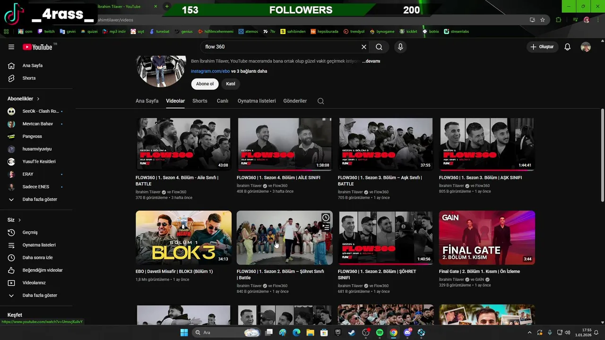Click the magnifier search button
The image size is (605, 340).
(379, 47)
